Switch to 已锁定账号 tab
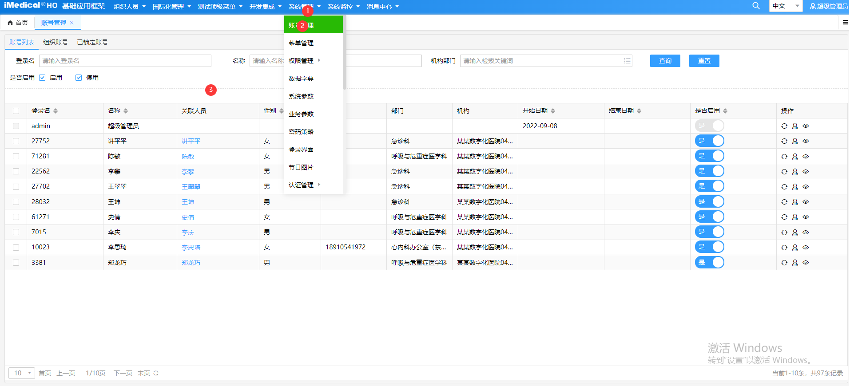850x386 pixels. 92,42
